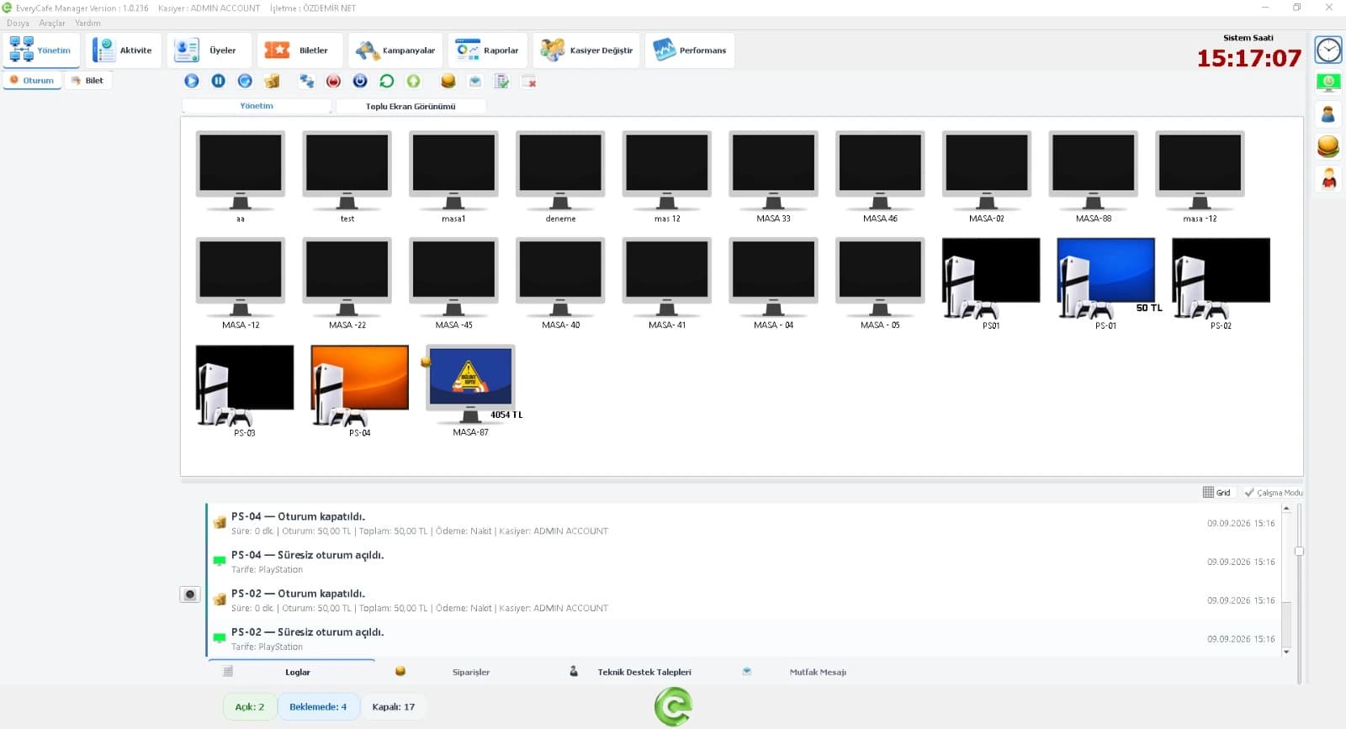This screenshot has width=1346, height=729.
Task: Open Teknik Destek Talepleri tab
Action: (x=644, y=672)
